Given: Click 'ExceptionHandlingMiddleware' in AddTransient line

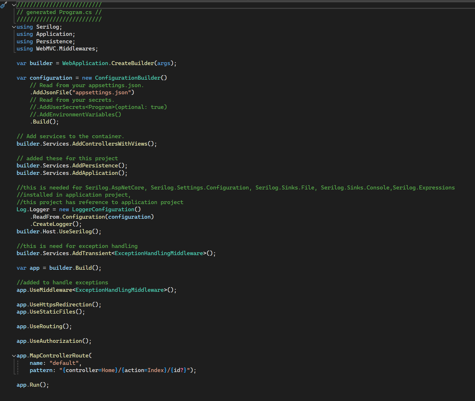Looking at the screenshot, I should 159,253.
